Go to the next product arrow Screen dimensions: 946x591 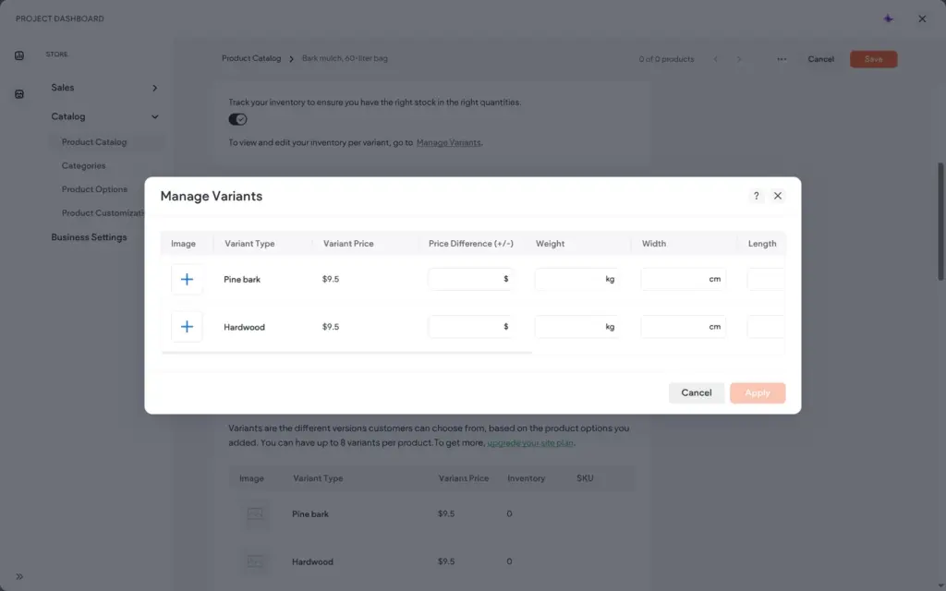coord(738,59)
